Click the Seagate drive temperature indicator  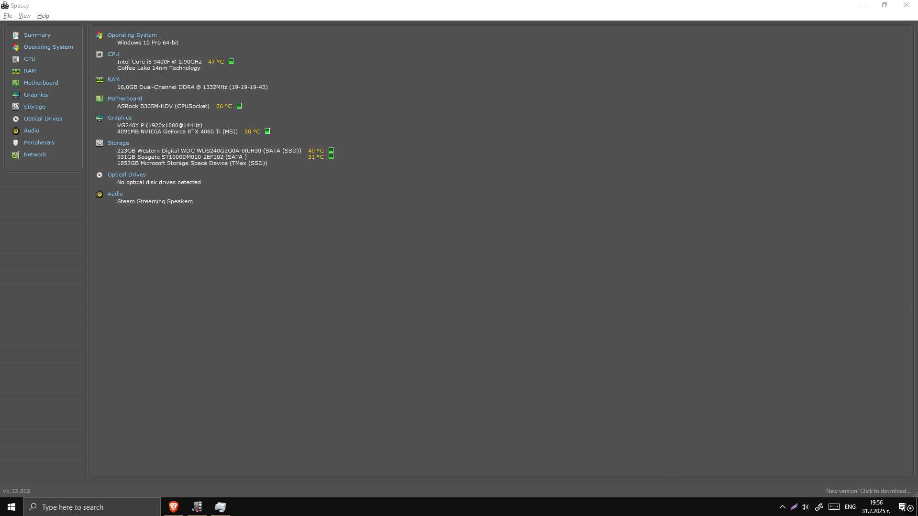331,156
